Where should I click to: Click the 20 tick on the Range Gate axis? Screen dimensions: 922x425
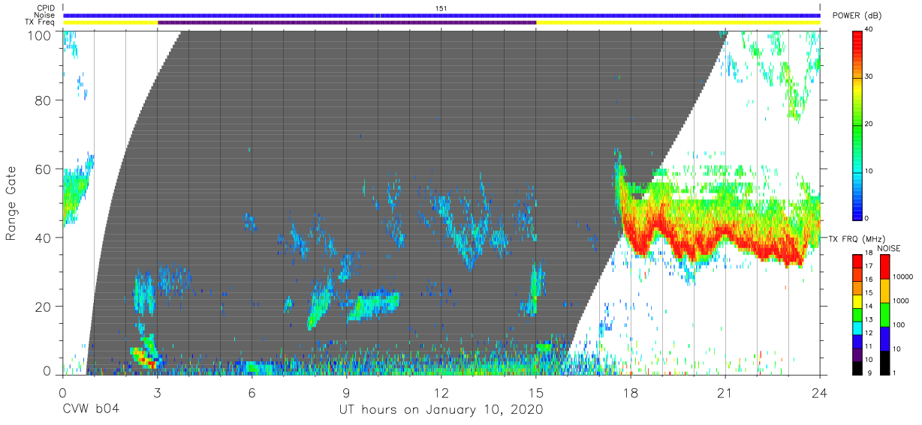(x=44, y=307)
